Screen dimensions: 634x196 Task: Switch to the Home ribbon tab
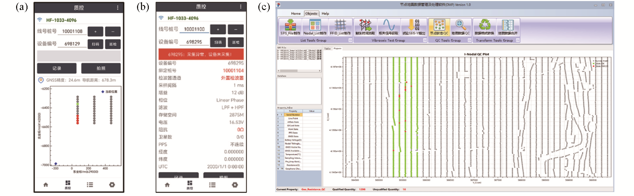coord(296,14)
